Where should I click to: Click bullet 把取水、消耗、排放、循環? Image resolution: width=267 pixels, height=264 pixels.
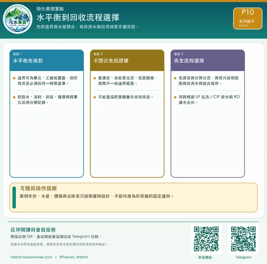pyautogui.click(x=47, y=100)
